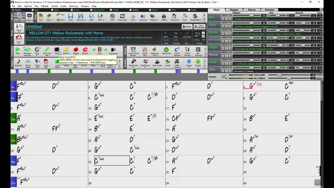Open the Piano Roll view
This screenshot has width=334, height=188.
38,63
